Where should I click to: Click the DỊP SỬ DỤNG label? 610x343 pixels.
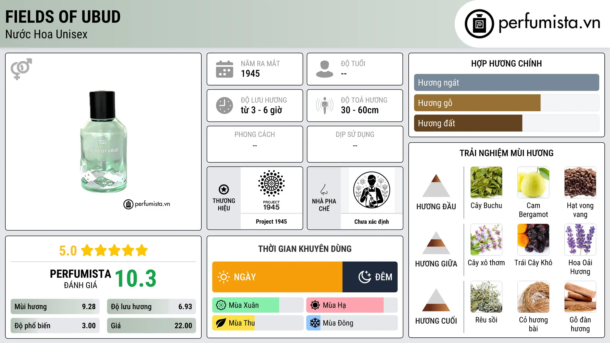point(355,135)
